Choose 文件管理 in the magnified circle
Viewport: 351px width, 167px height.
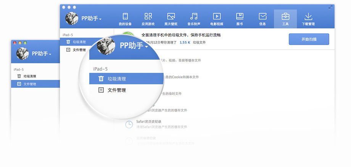[116, 90]
